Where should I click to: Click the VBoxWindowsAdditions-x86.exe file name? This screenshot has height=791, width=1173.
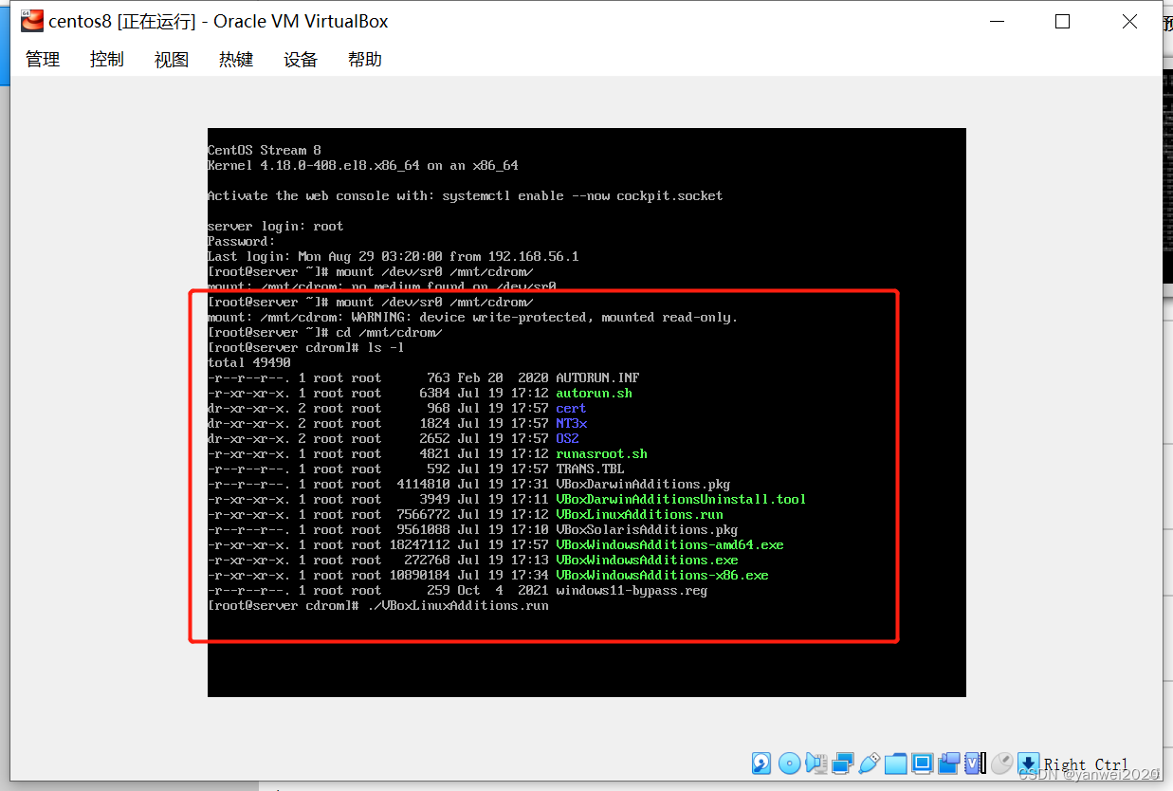pyautogui.click(x=662, y=575)
